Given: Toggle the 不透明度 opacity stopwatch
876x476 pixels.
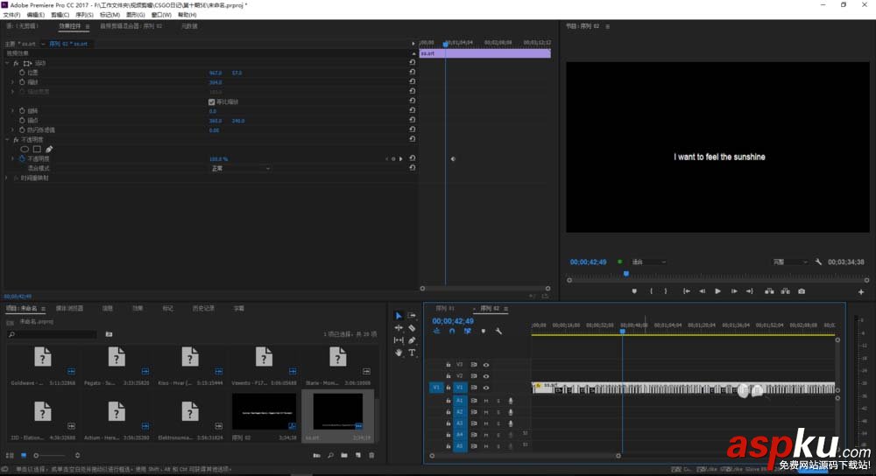Looking at the screenshot, I should pyautogui.click(x=22, y=158).
